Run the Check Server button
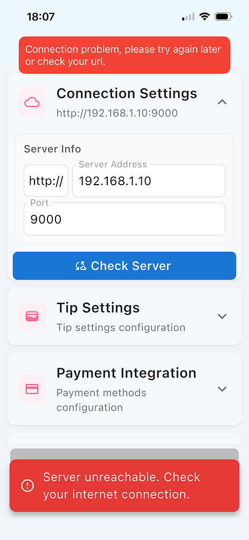This screenshot has width=249, height=540. point(124,266)
